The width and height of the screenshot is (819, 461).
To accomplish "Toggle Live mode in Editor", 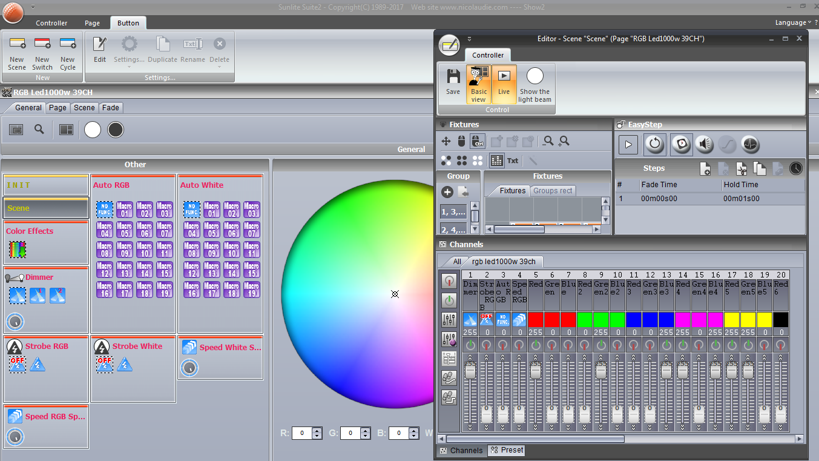I will pos(504,78).
